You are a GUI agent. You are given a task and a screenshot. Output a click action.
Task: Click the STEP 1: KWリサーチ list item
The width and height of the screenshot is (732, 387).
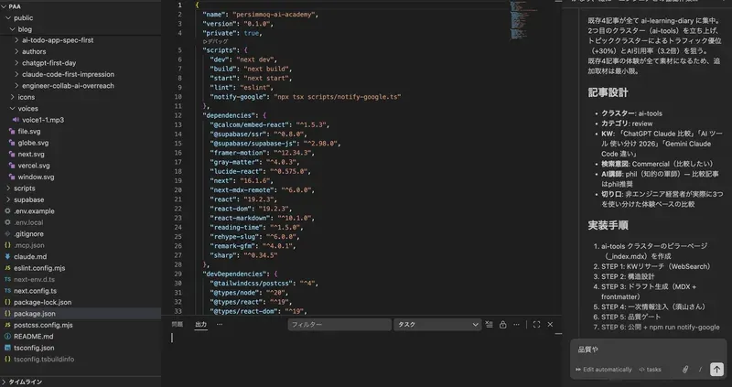click(655, 266)
